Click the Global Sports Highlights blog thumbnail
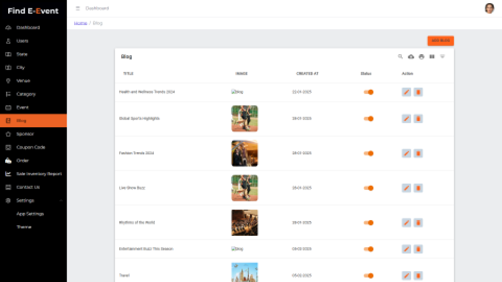Image resolution: width=502 pixels, height=282 pixels. [x=244, y=119]
